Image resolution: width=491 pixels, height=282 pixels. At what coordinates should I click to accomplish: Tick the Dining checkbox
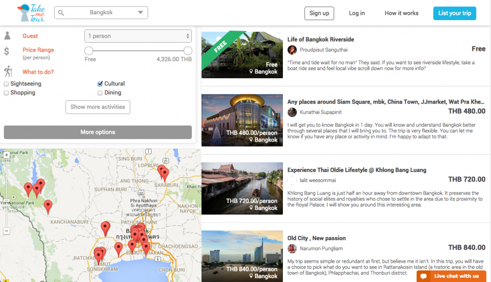(100, 93)
